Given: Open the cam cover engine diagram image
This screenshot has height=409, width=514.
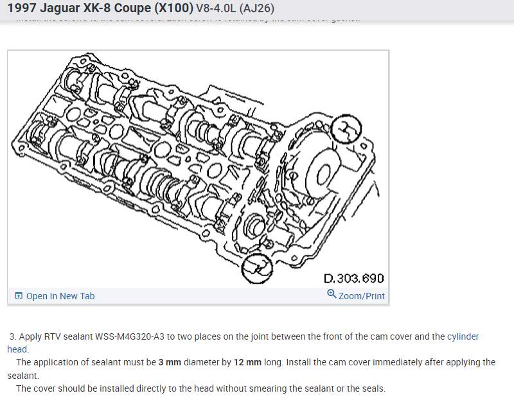Looking at the screenshot, I should pos(198,169).
